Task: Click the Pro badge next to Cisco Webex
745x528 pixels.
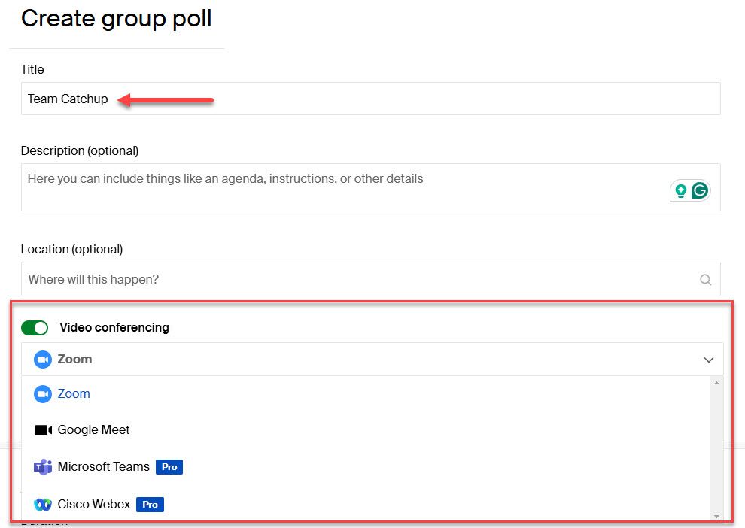Action: point(150,504)
